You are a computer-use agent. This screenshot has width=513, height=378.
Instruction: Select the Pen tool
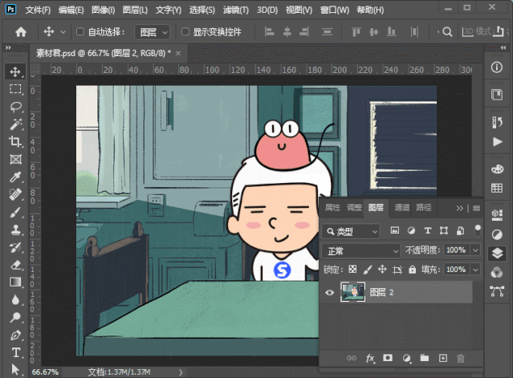[x=15, y=335]
